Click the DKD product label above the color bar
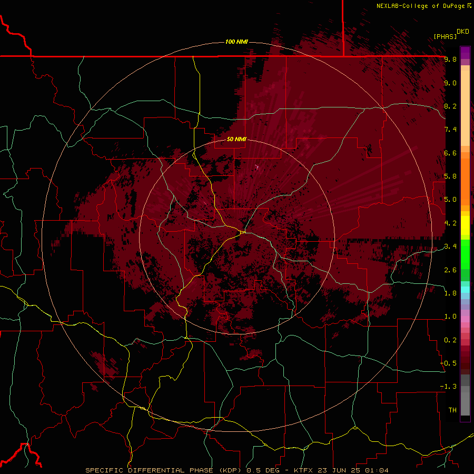 pyautogui.click(x=463, y=32)
